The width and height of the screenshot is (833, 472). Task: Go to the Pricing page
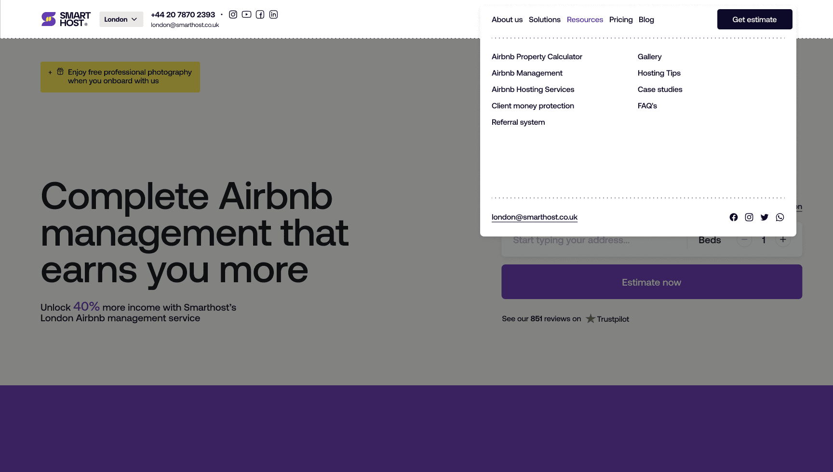click(x=621, y=20)
